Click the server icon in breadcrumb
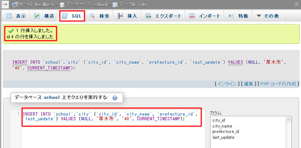Screen dimensions: 301x148 (15, 5)
